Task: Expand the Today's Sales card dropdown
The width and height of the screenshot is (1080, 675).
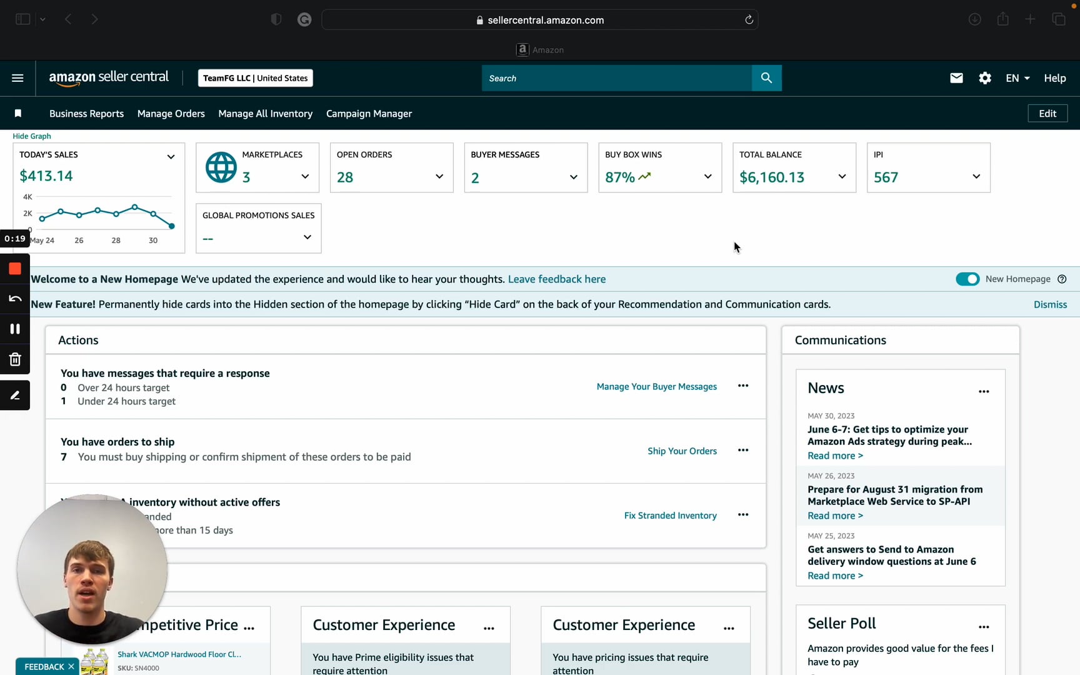Action: (171, 157)
